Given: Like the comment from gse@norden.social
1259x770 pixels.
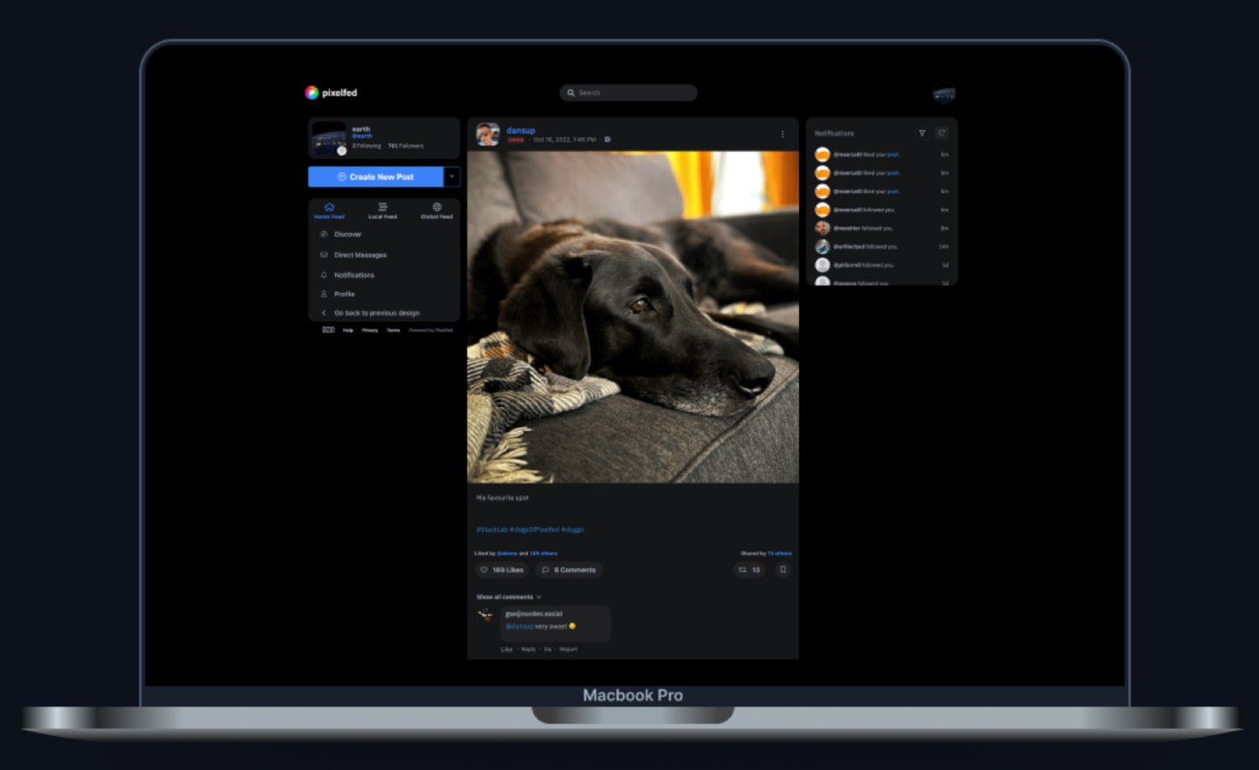Looking at the screenshot, I should coord(507,648).
